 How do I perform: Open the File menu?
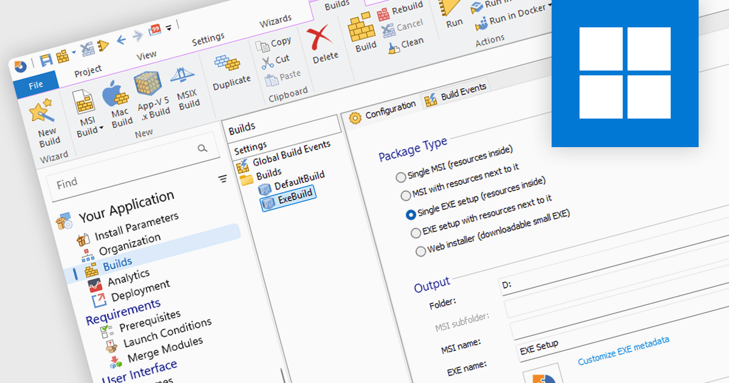(36, 84)
